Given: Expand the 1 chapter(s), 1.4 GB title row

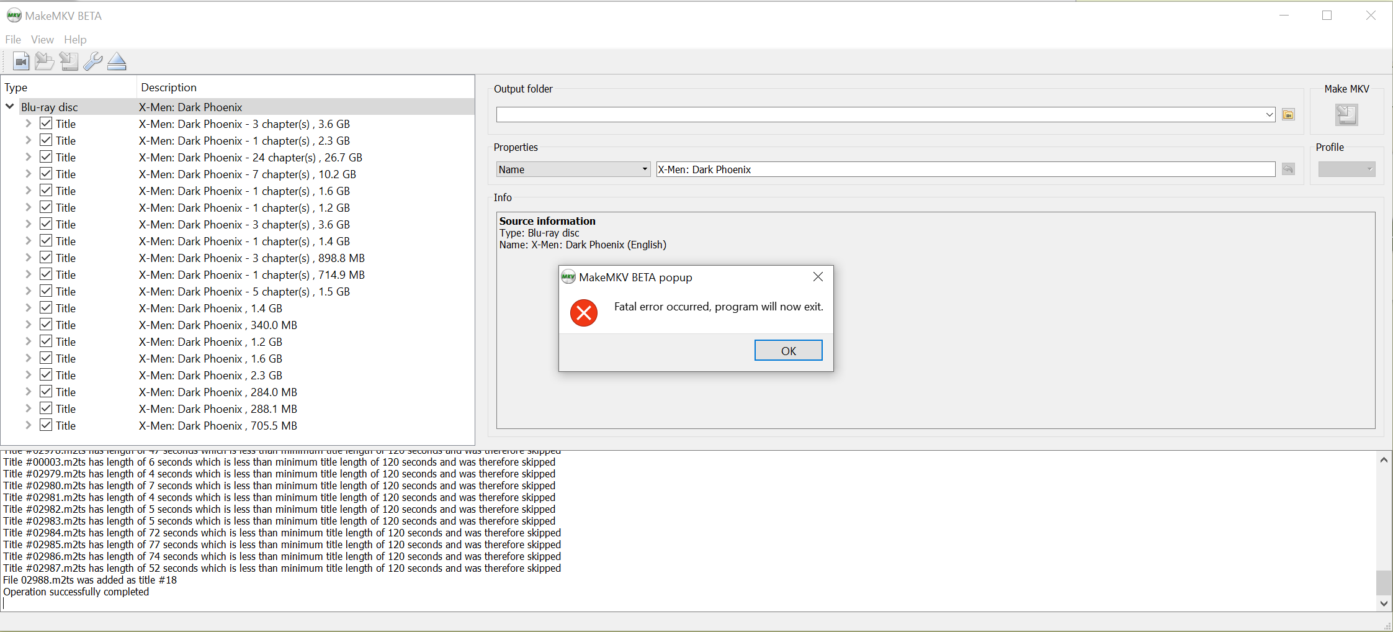Looking at the screenshot, I should (28, 240).
